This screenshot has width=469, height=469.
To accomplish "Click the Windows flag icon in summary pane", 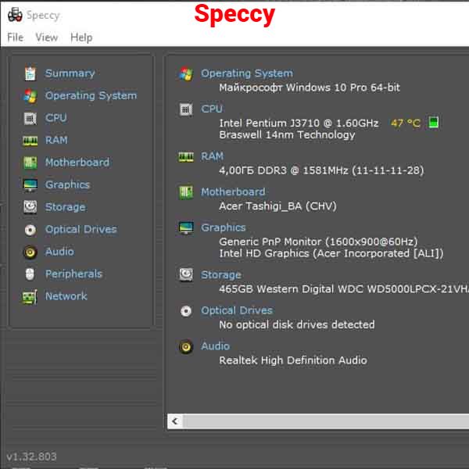I will click(x=186, y=74).
